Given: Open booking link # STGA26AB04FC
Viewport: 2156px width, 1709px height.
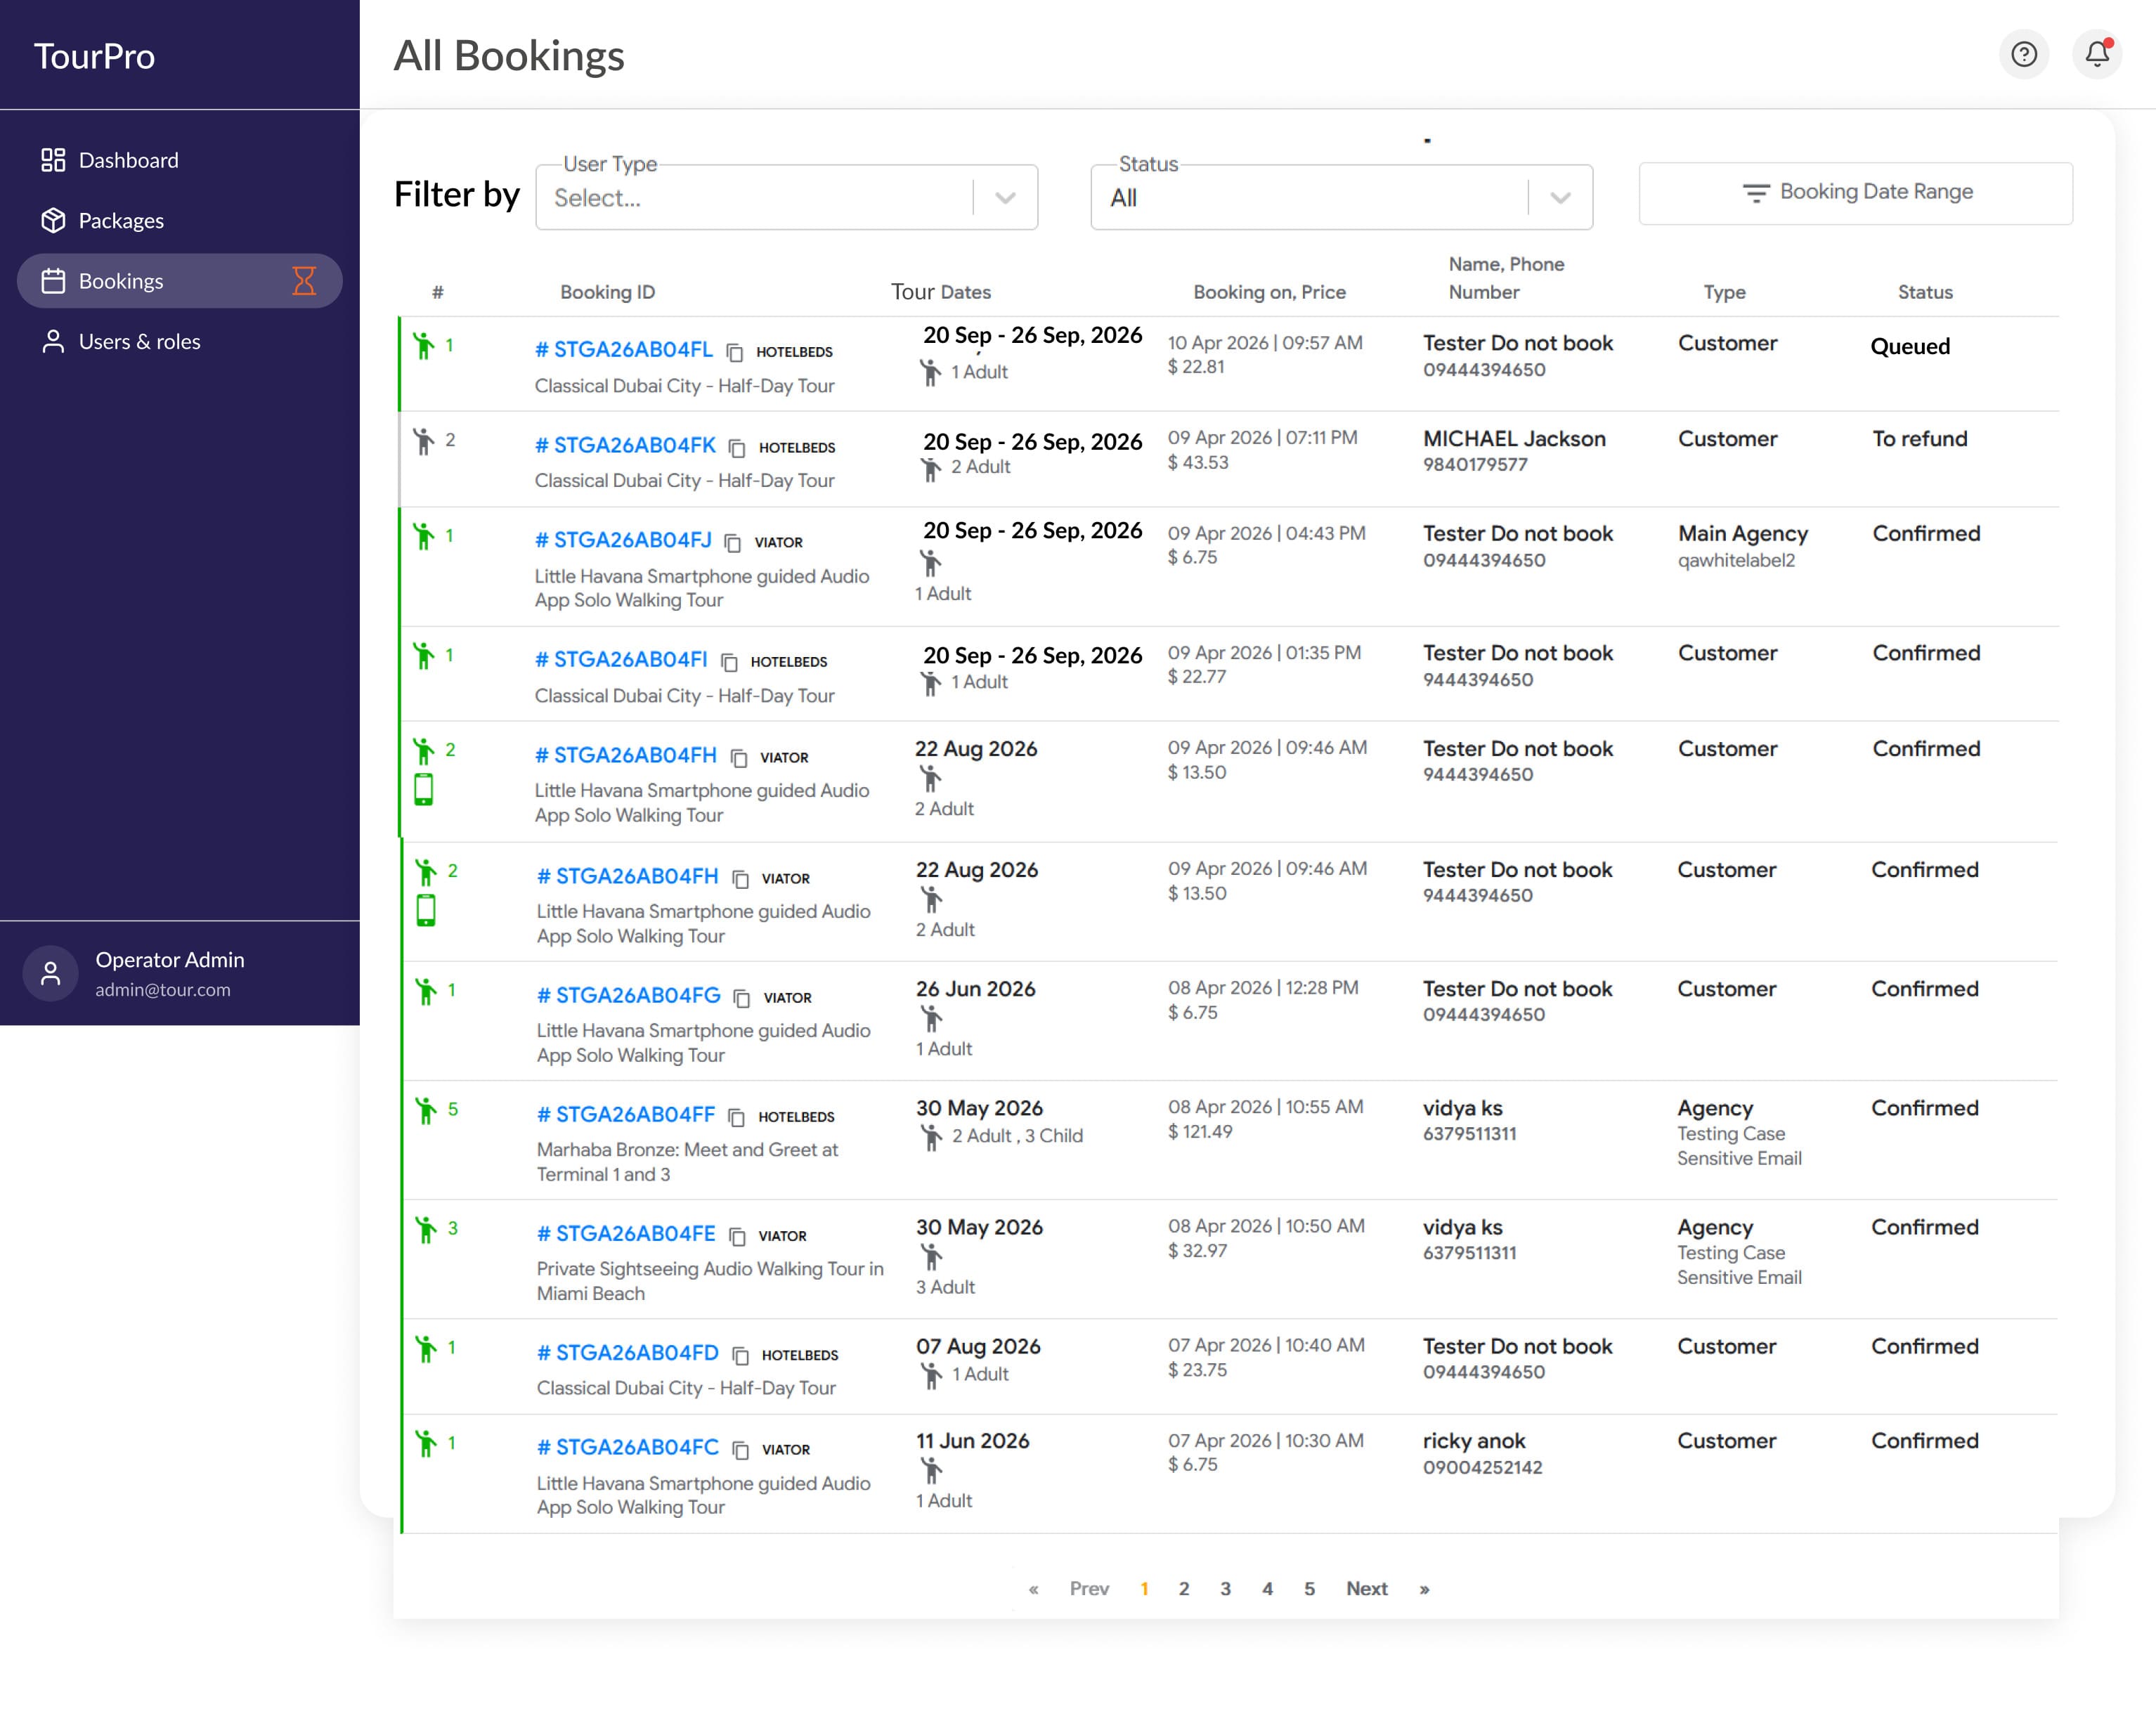Looking at the screenshot, I should tap(628, 1447).
